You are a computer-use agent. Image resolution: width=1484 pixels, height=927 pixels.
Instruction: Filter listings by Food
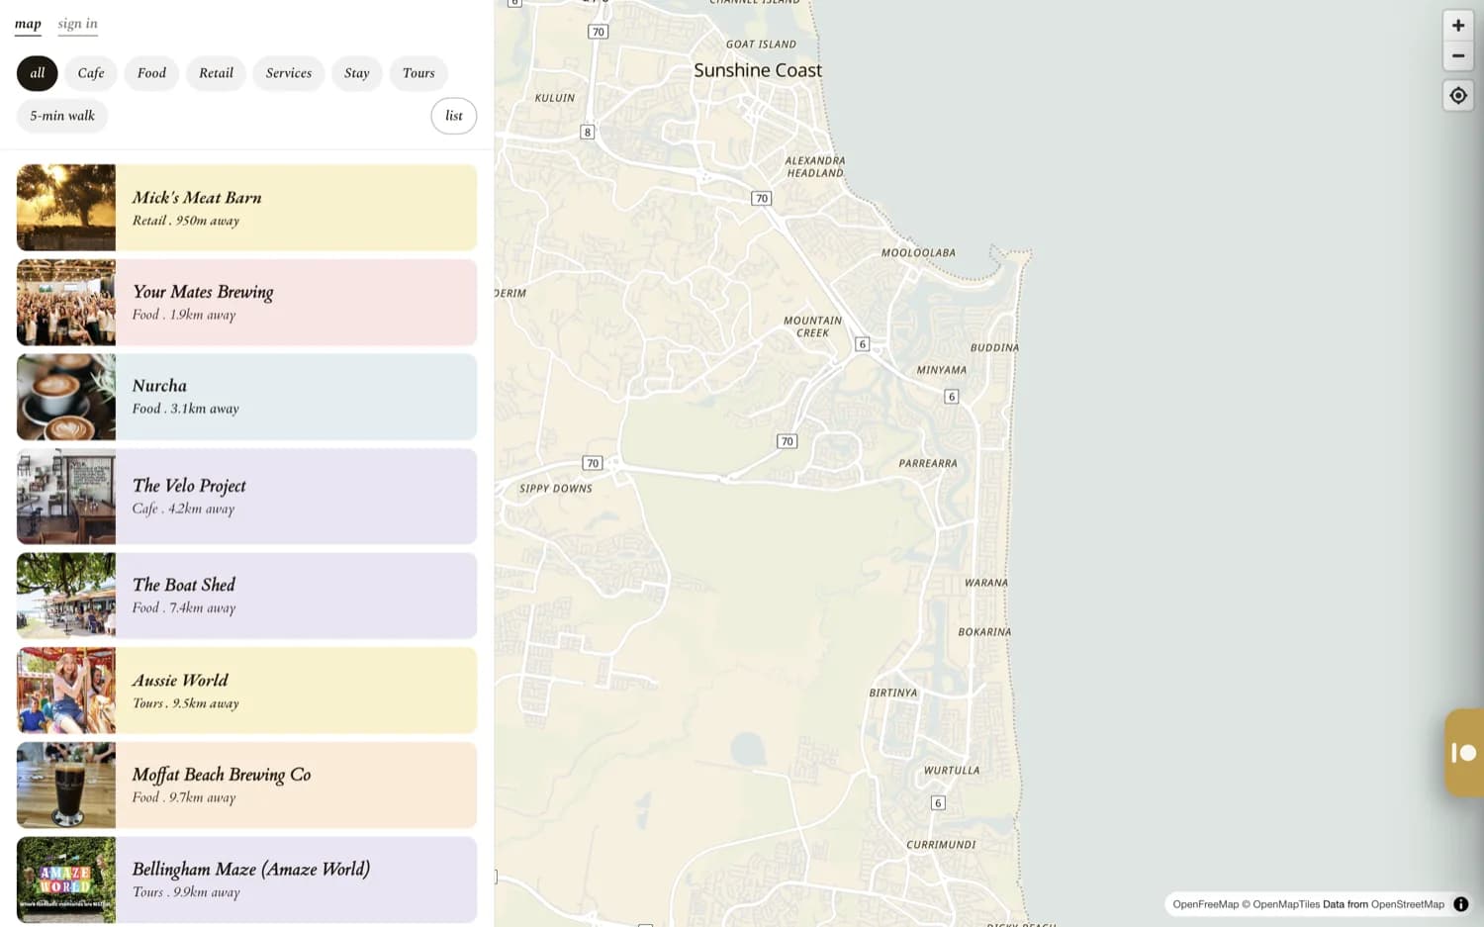(151, 73)
